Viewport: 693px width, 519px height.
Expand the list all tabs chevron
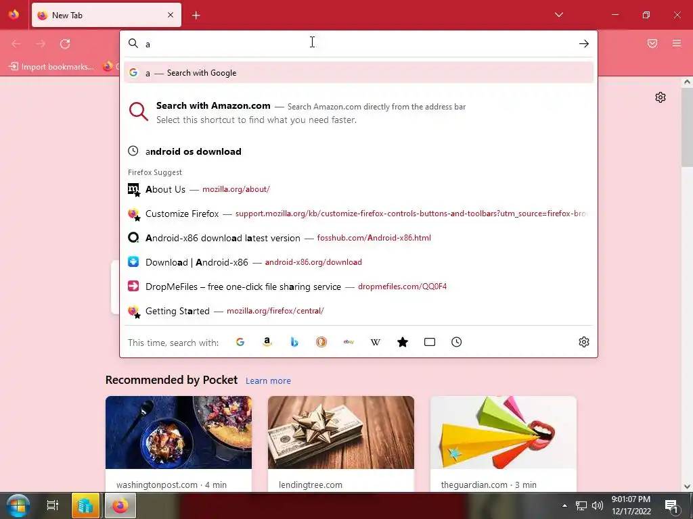point(559,15)
